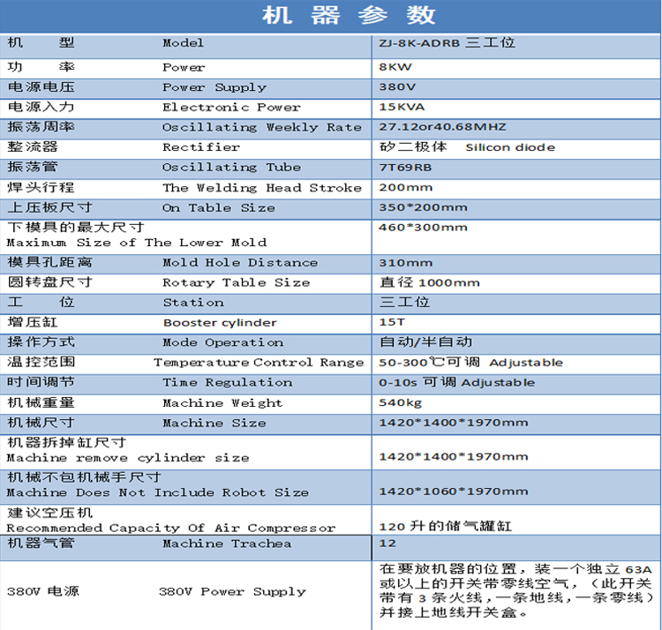Image resolution: width=662 pixels, height=630 pixels.
Task: Click the 直径 1000mm rotary table value
Action: [430, 283]
